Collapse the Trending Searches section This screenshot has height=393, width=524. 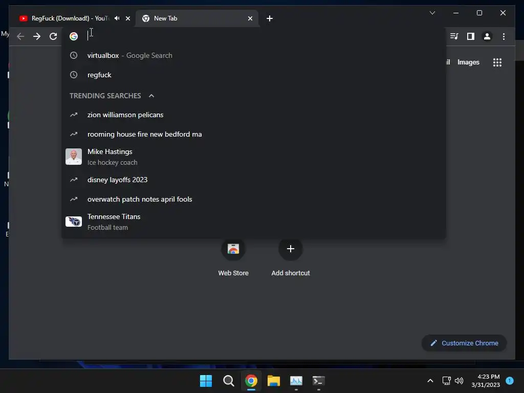(151, 96)
